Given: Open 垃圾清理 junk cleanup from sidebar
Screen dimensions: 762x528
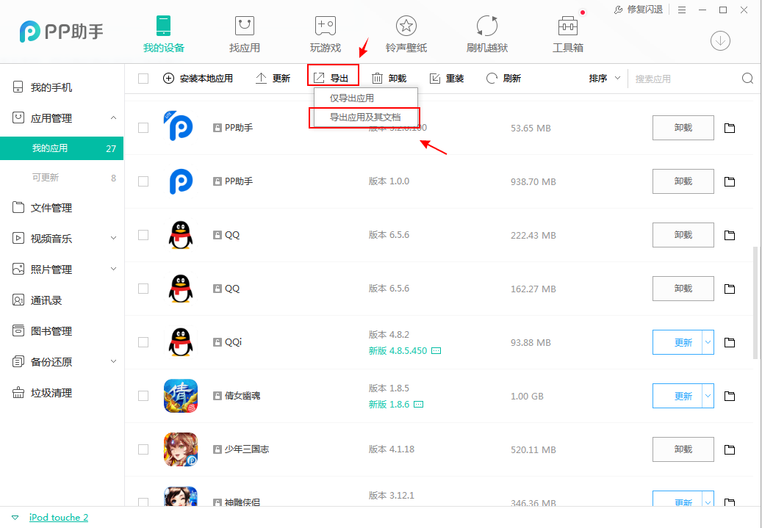Looking at the screenshot, I should [51, 392].
